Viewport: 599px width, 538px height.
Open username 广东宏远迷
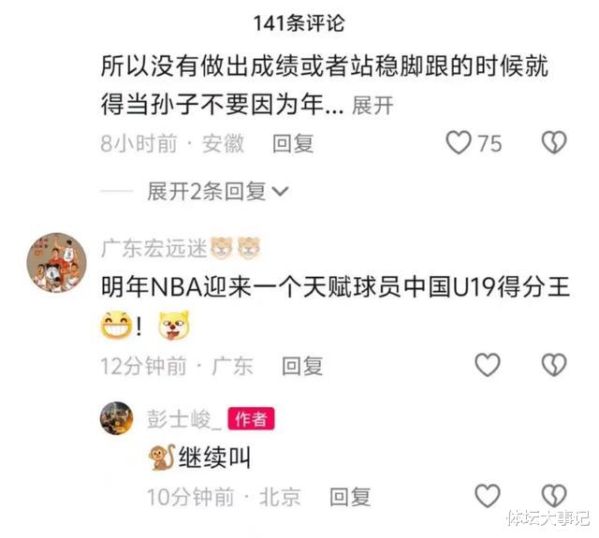tap(153, 248)
